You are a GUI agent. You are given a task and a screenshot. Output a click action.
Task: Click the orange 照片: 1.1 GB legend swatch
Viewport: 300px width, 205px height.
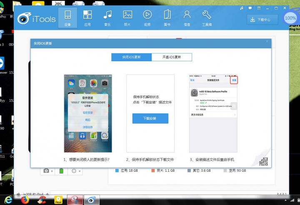[x=153, y=170]
